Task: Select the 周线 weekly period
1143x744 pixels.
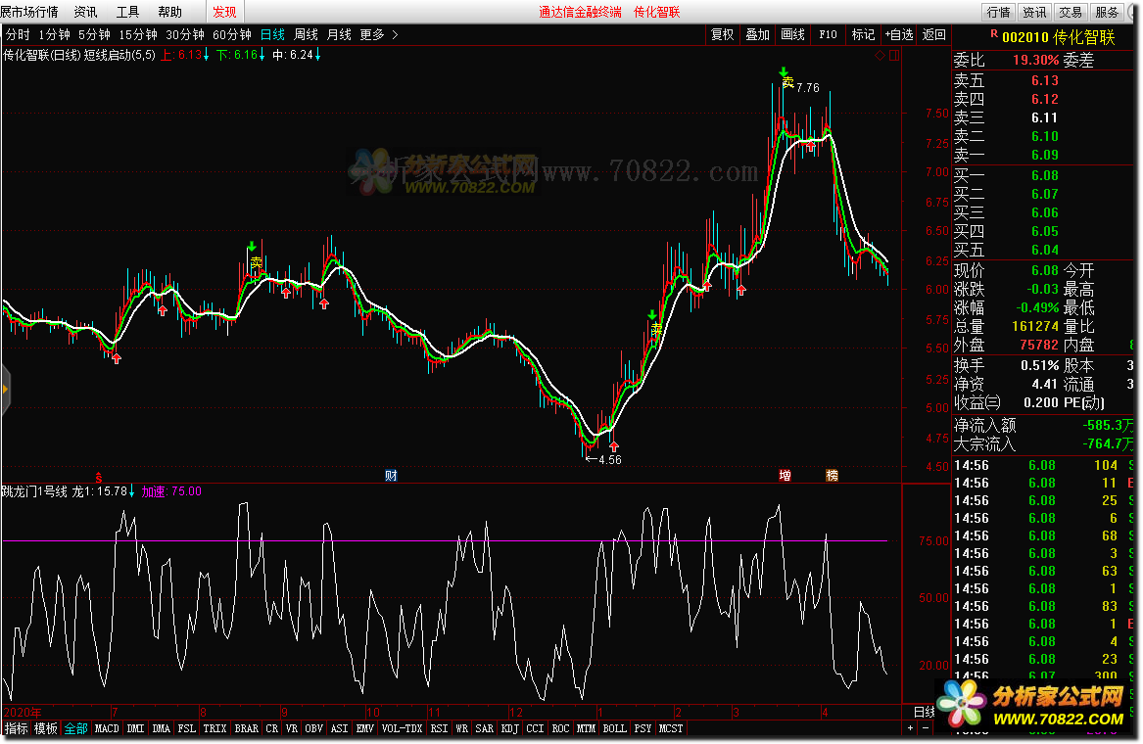Action: [307, 34]
